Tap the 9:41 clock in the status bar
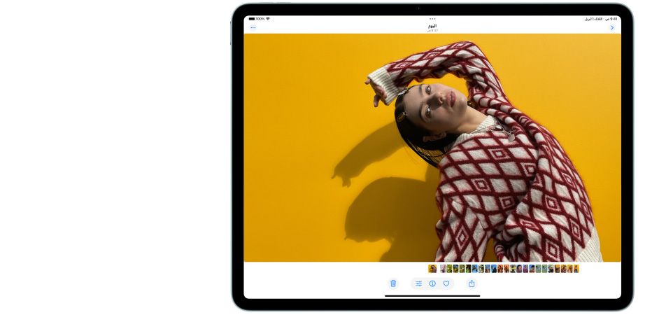The height and width of the screenshot is (315, 652). pos(614,19)
